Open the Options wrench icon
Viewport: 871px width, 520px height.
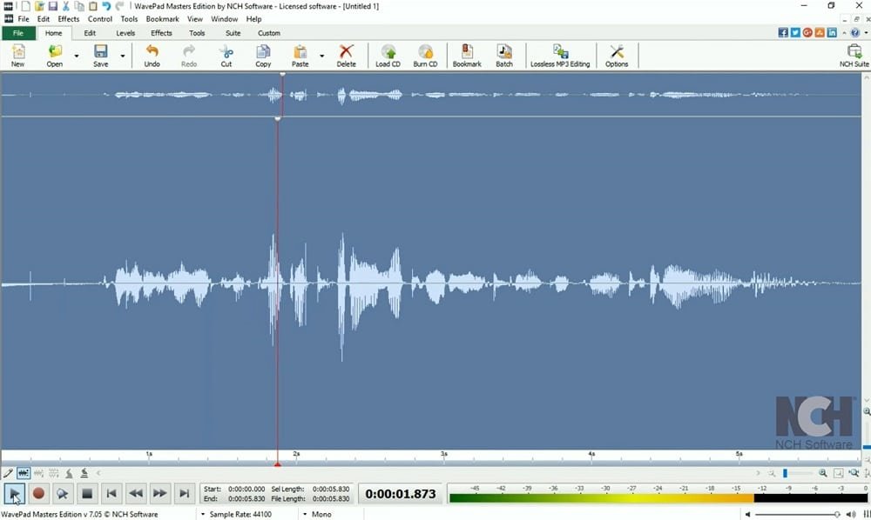(617, 56)
